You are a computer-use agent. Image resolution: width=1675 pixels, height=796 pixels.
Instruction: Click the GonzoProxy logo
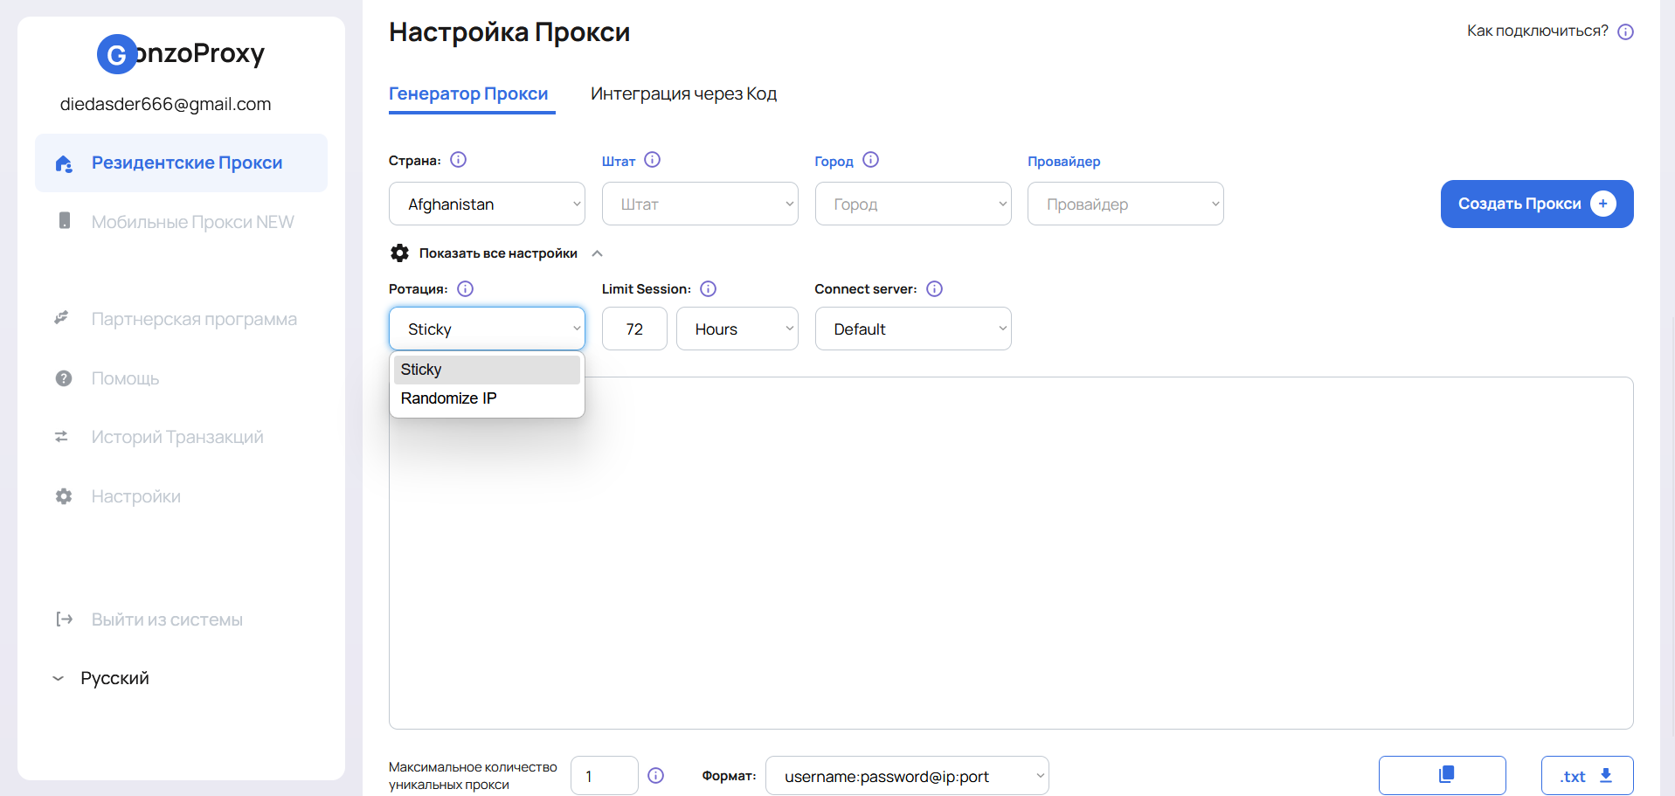tap(181, 53)
